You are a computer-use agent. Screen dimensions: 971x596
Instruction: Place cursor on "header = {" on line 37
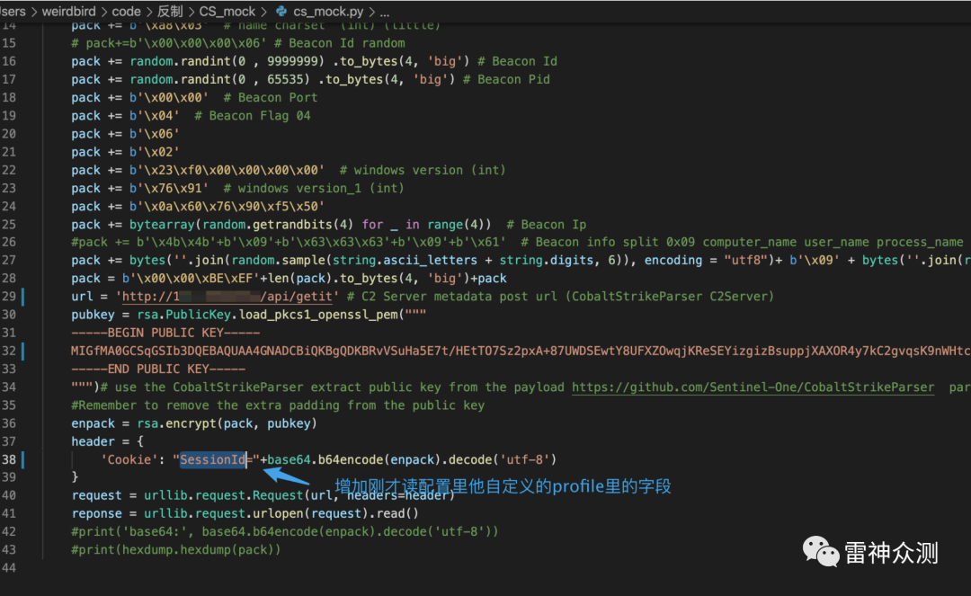click(x=108, y=442)
